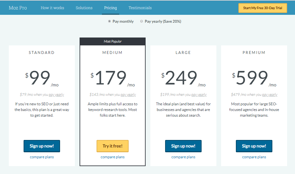Click Sign up now! under Premium plan
The width and height of the screenshot is (295, 174).
tap(254, 146)
